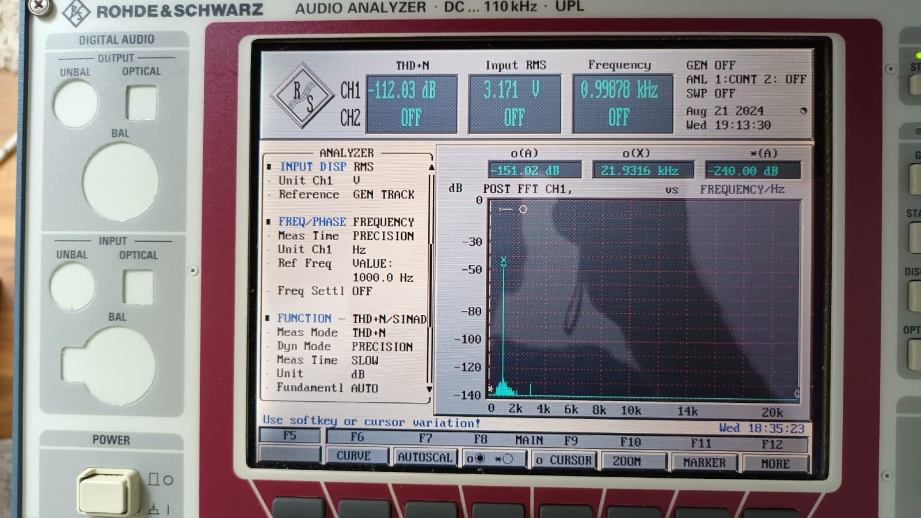Screen dimensions: 921x518
Task: Select the Unit dB setting
Action: (x=320, y=374)
